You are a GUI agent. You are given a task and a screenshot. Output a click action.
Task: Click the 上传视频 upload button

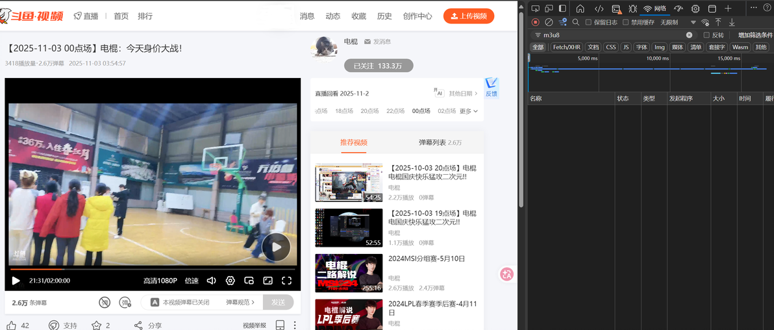coord(468,16)
